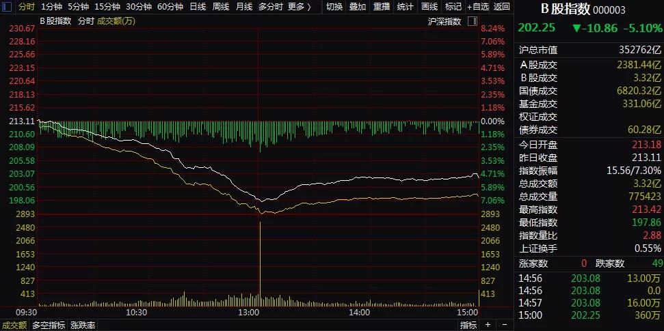Viewport: 664px width, 331px height.
Task: Add index via +自选 button
Action: [x=478, y=7]
